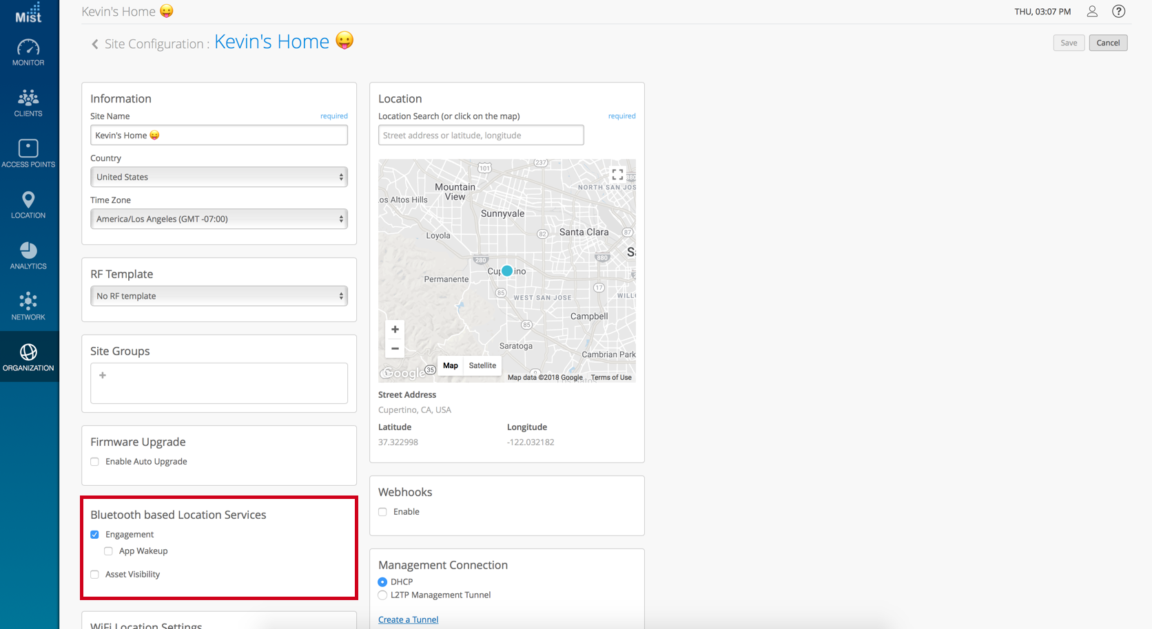Switch map to Satellite view
This screenshot has height=629, width=1152.
(482, 365)
